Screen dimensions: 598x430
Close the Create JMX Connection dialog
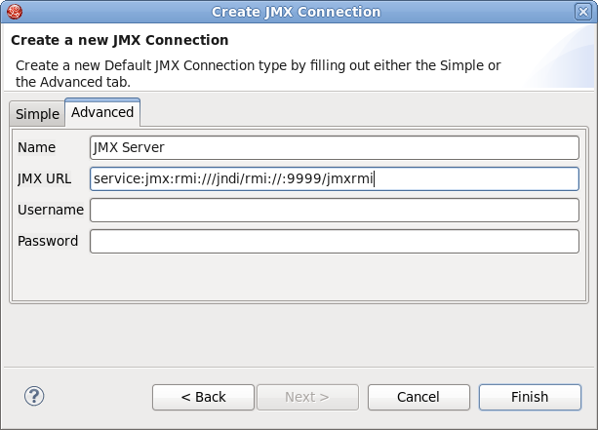[585, 12]
